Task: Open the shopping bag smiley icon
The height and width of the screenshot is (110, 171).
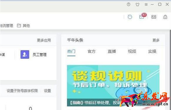Action: coord(165,17)
